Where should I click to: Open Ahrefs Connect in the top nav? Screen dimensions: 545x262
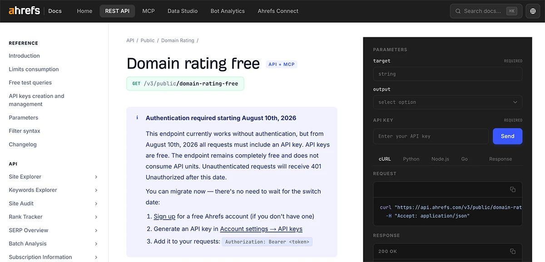coord(278,11)
